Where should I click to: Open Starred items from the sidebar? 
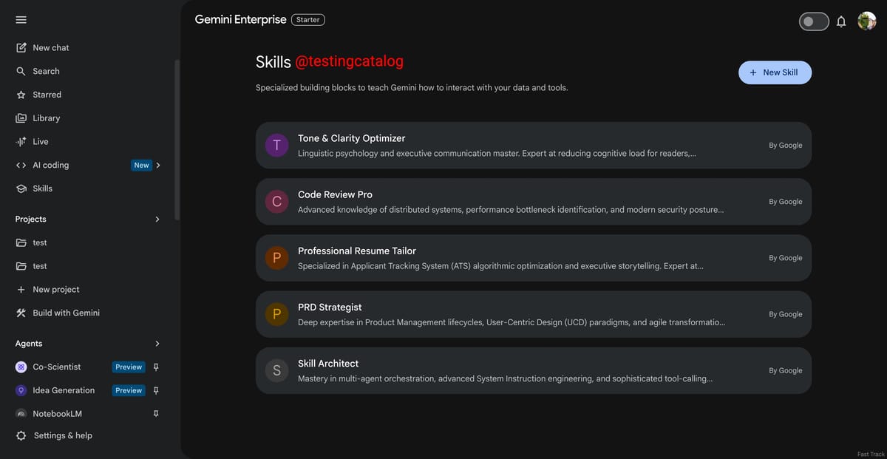(21, 94)
